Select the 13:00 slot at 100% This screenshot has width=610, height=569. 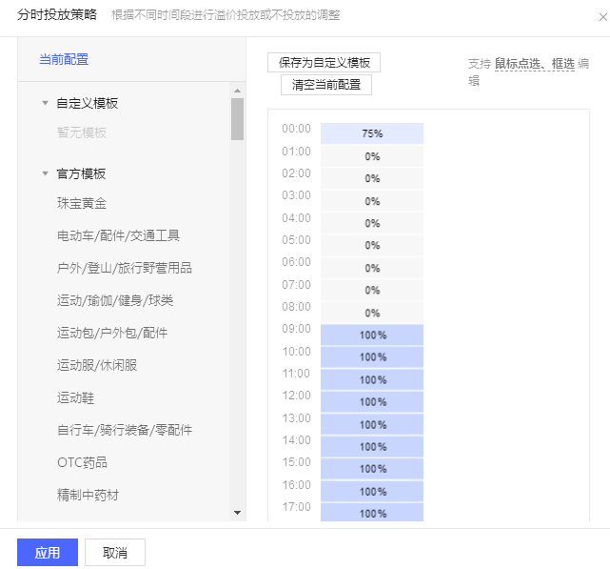372,424
